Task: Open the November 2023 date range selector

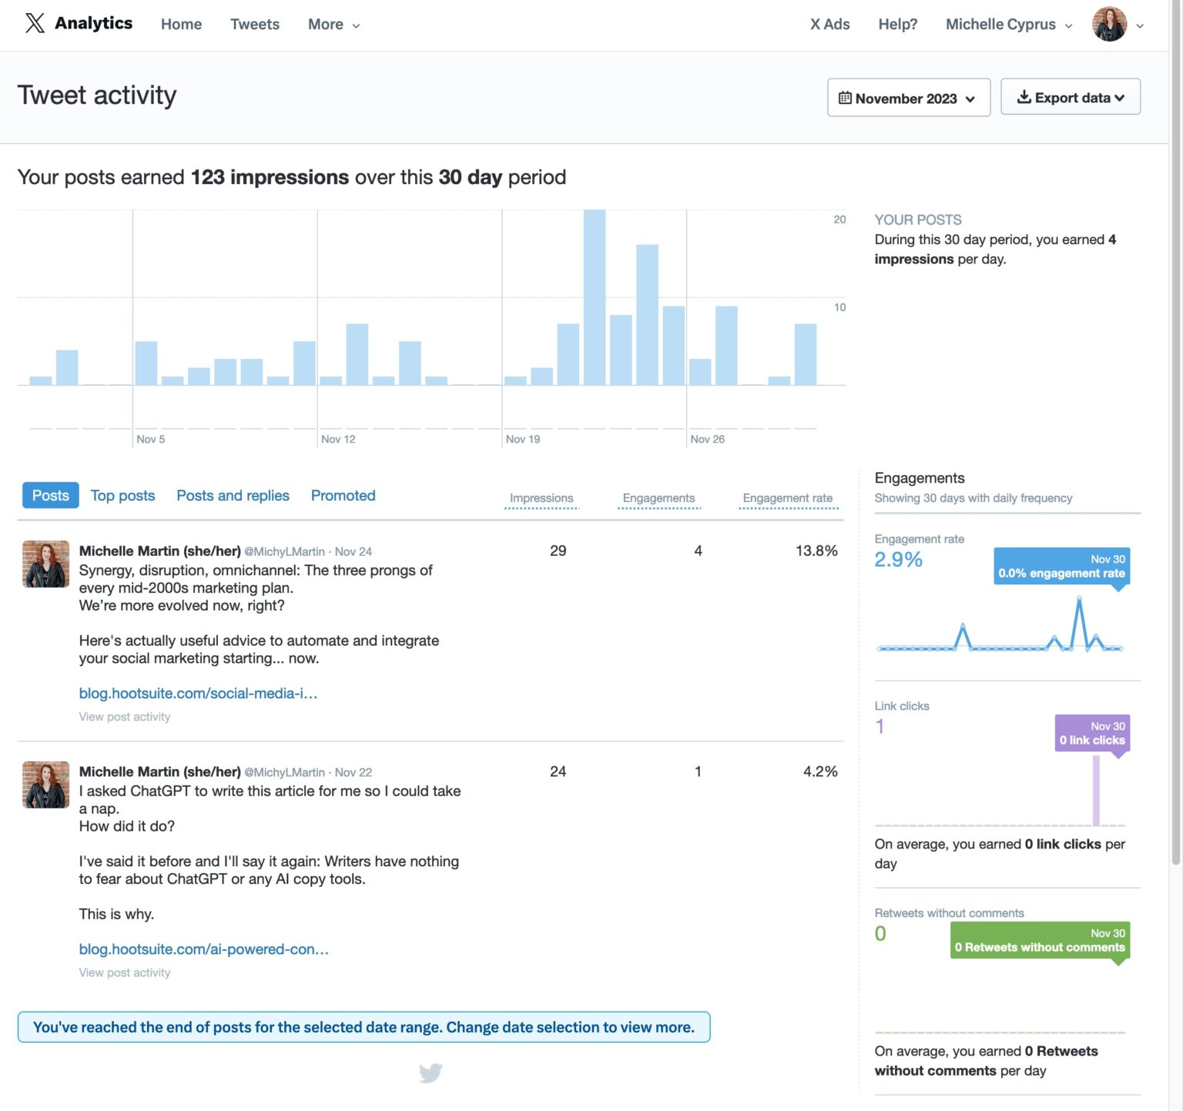Action: (909, 98)
